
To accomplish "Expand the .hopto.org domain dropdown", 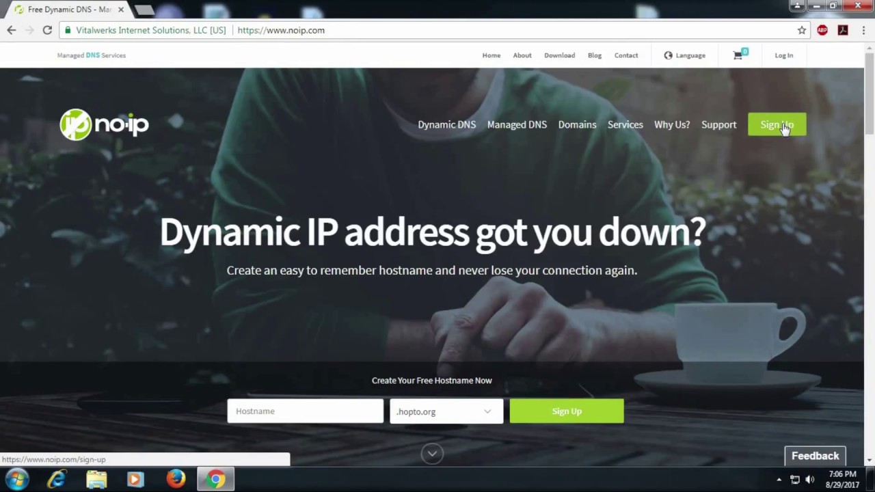I will [446, 411].
